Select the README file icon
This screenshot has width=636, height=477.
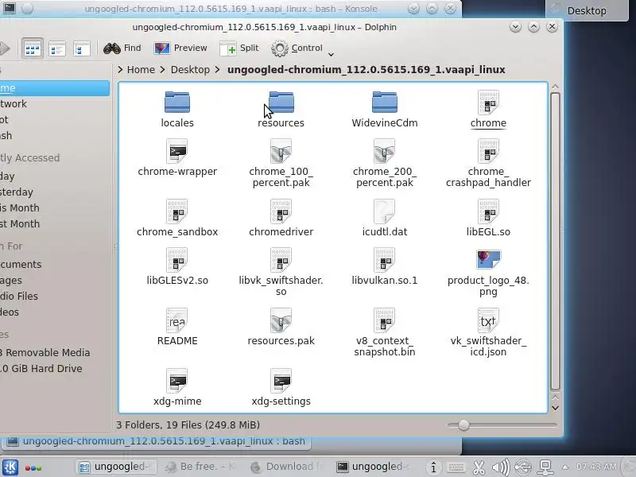(x=177, y=320)
